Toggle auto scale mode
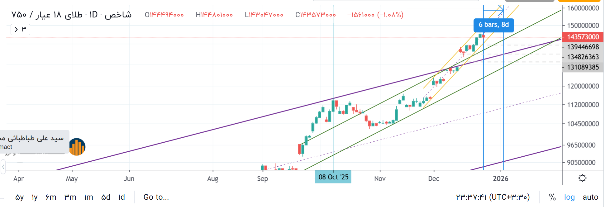 (590, 197)
